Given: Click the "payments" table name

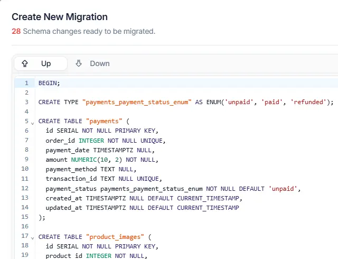Looking at the screenshot, I should tap(104, 121).
